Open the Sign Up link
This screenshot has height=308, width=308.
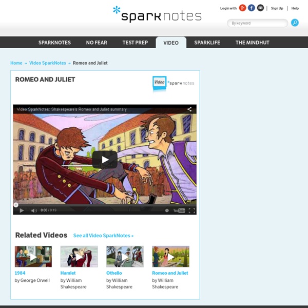[x=277, y=8]
